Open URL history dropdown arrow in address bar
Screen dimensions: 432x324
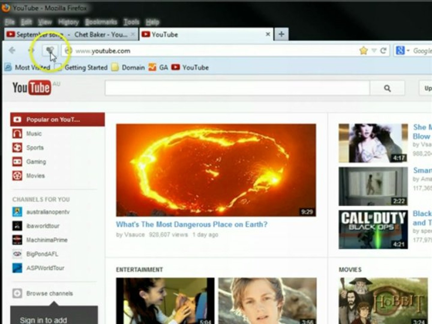click(374, 51)
